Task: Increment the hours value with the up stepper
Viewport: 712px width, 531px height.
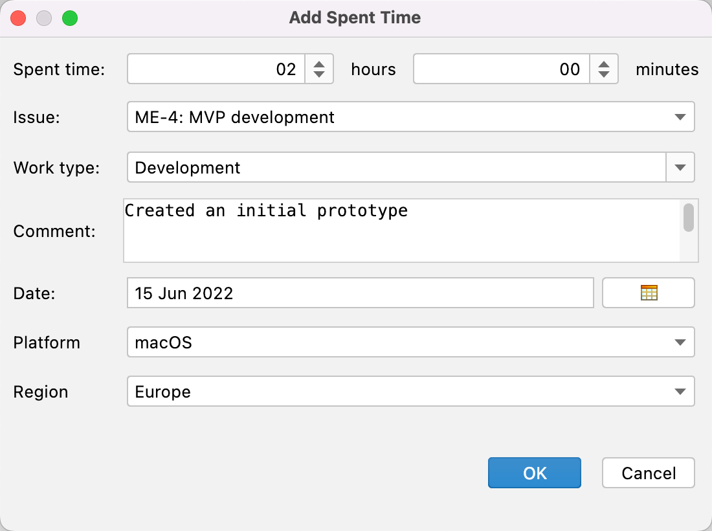Action: tap(318, 64)
